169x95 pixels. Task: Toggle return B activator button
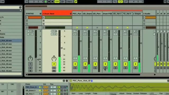pyautogui.click(x=161, y=64)
